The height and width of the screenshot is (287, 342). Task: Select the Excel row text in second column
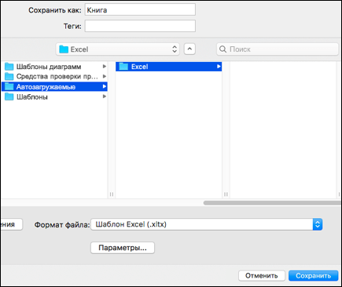pyautogui.click(x=140, y=67)
